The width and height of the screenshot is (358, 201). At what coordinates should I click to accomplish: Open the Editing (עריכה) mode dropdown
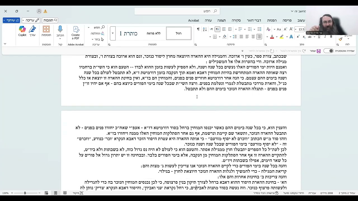(x=31, y=20)
